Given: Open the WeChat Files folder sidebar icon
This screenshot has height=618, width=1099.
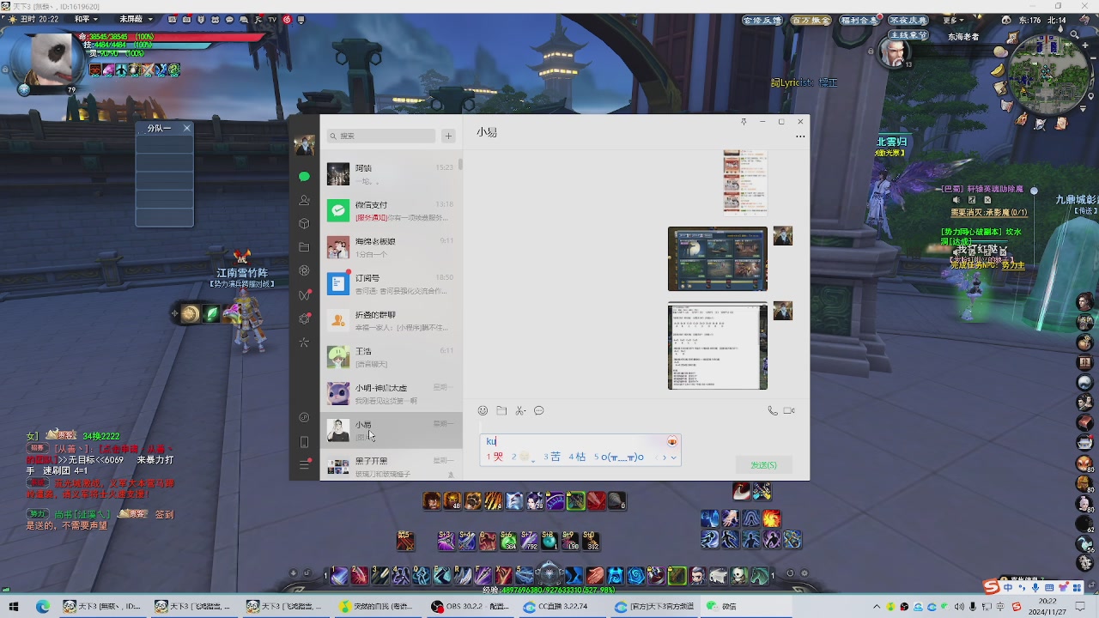Looking at the screenshot, I should (x=304, y=247).
